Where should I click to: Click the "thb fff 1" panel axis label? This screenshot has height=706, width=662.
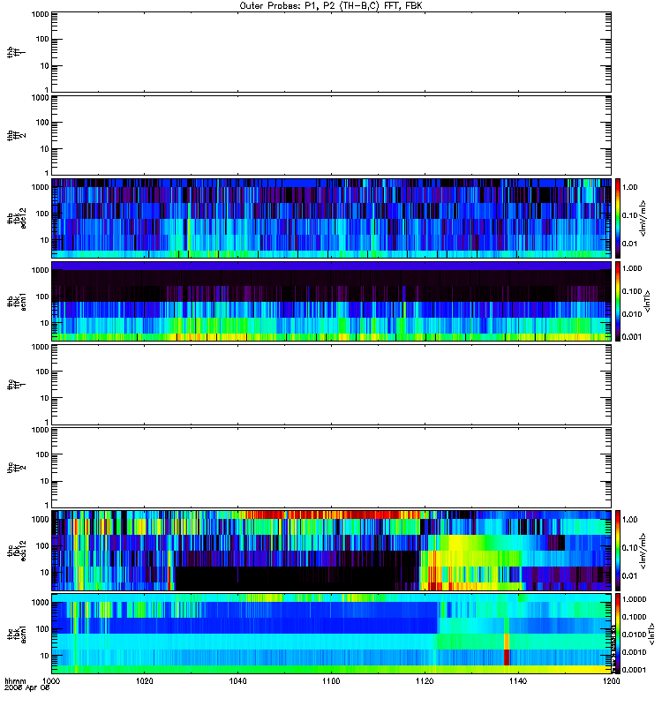click(16, 52)
